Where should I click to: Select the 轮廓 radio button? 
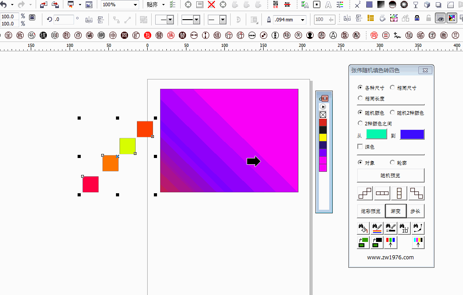pos(398,163)
